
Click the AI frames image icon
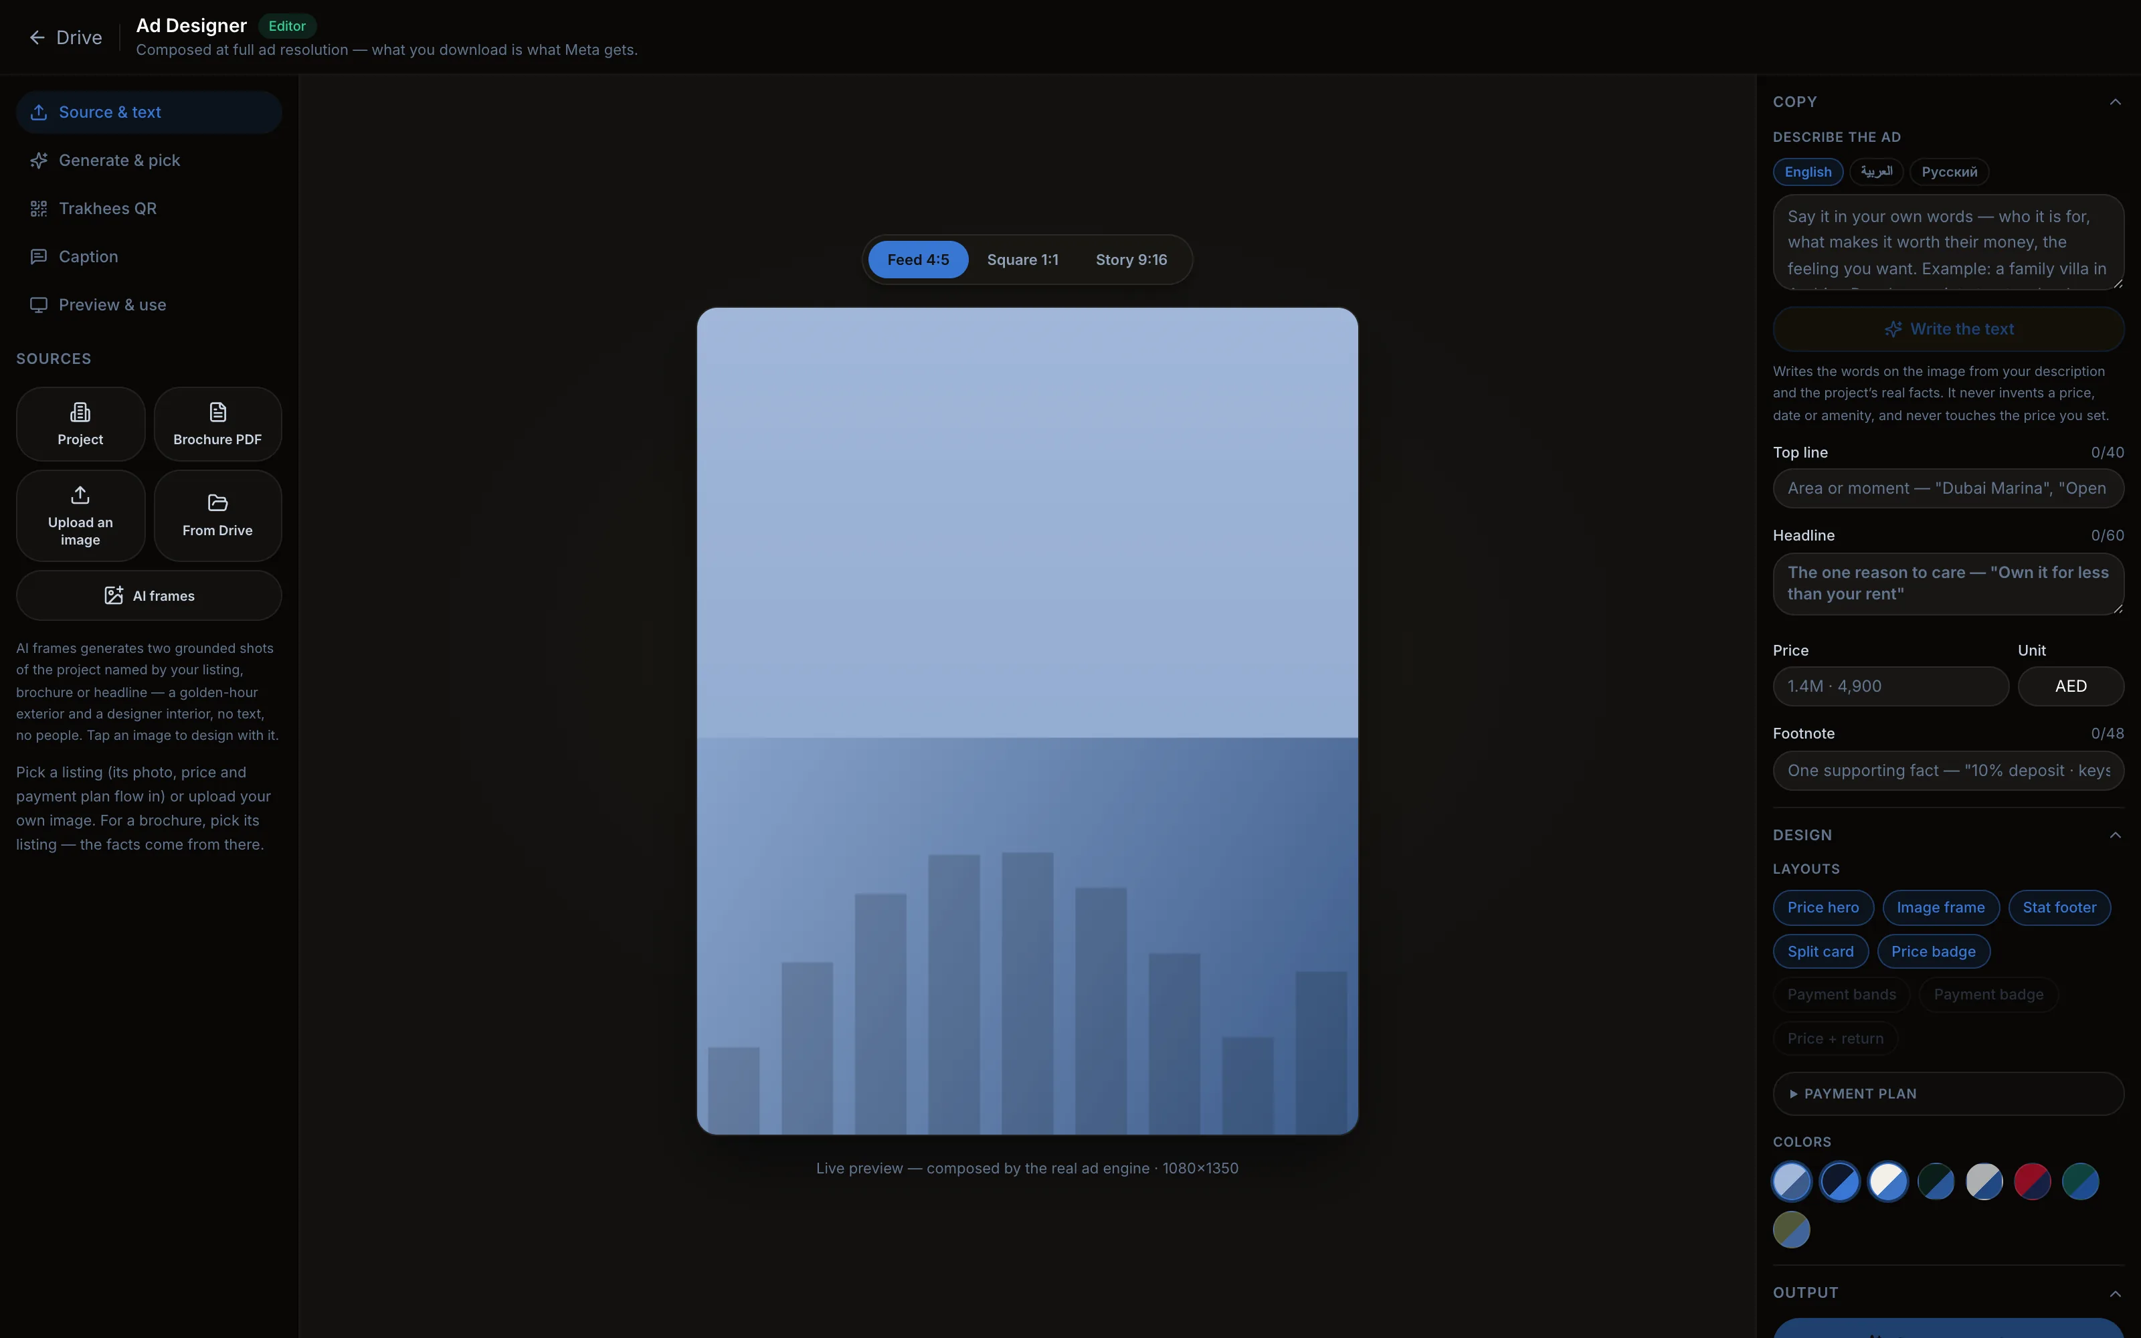tap(114, 595)
